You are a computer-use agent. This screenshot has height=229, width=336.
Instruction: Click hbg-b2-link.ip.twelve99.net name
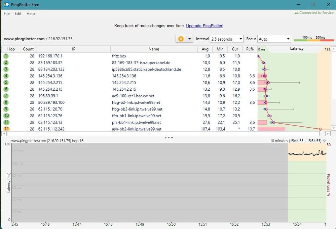click(136, 102)
